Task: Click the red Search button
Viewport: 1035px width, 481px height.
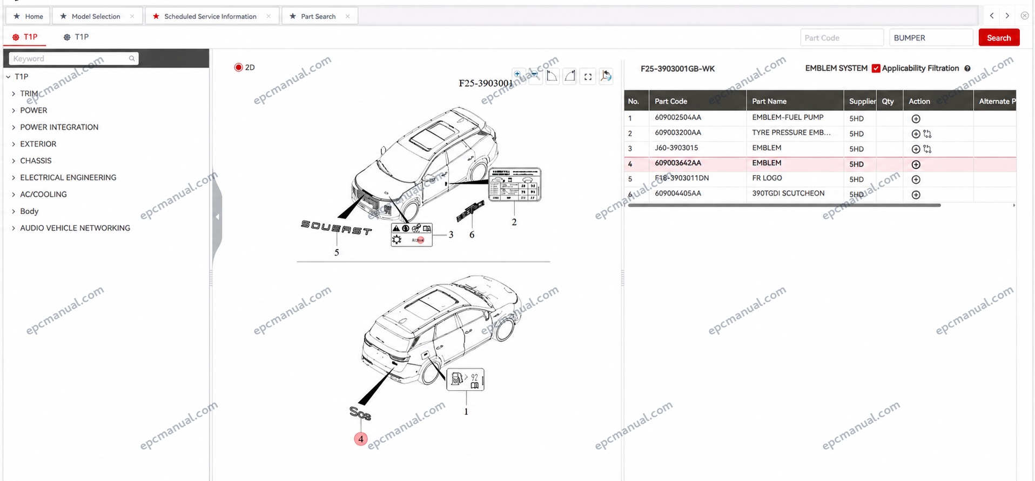Action: (999, 37)
